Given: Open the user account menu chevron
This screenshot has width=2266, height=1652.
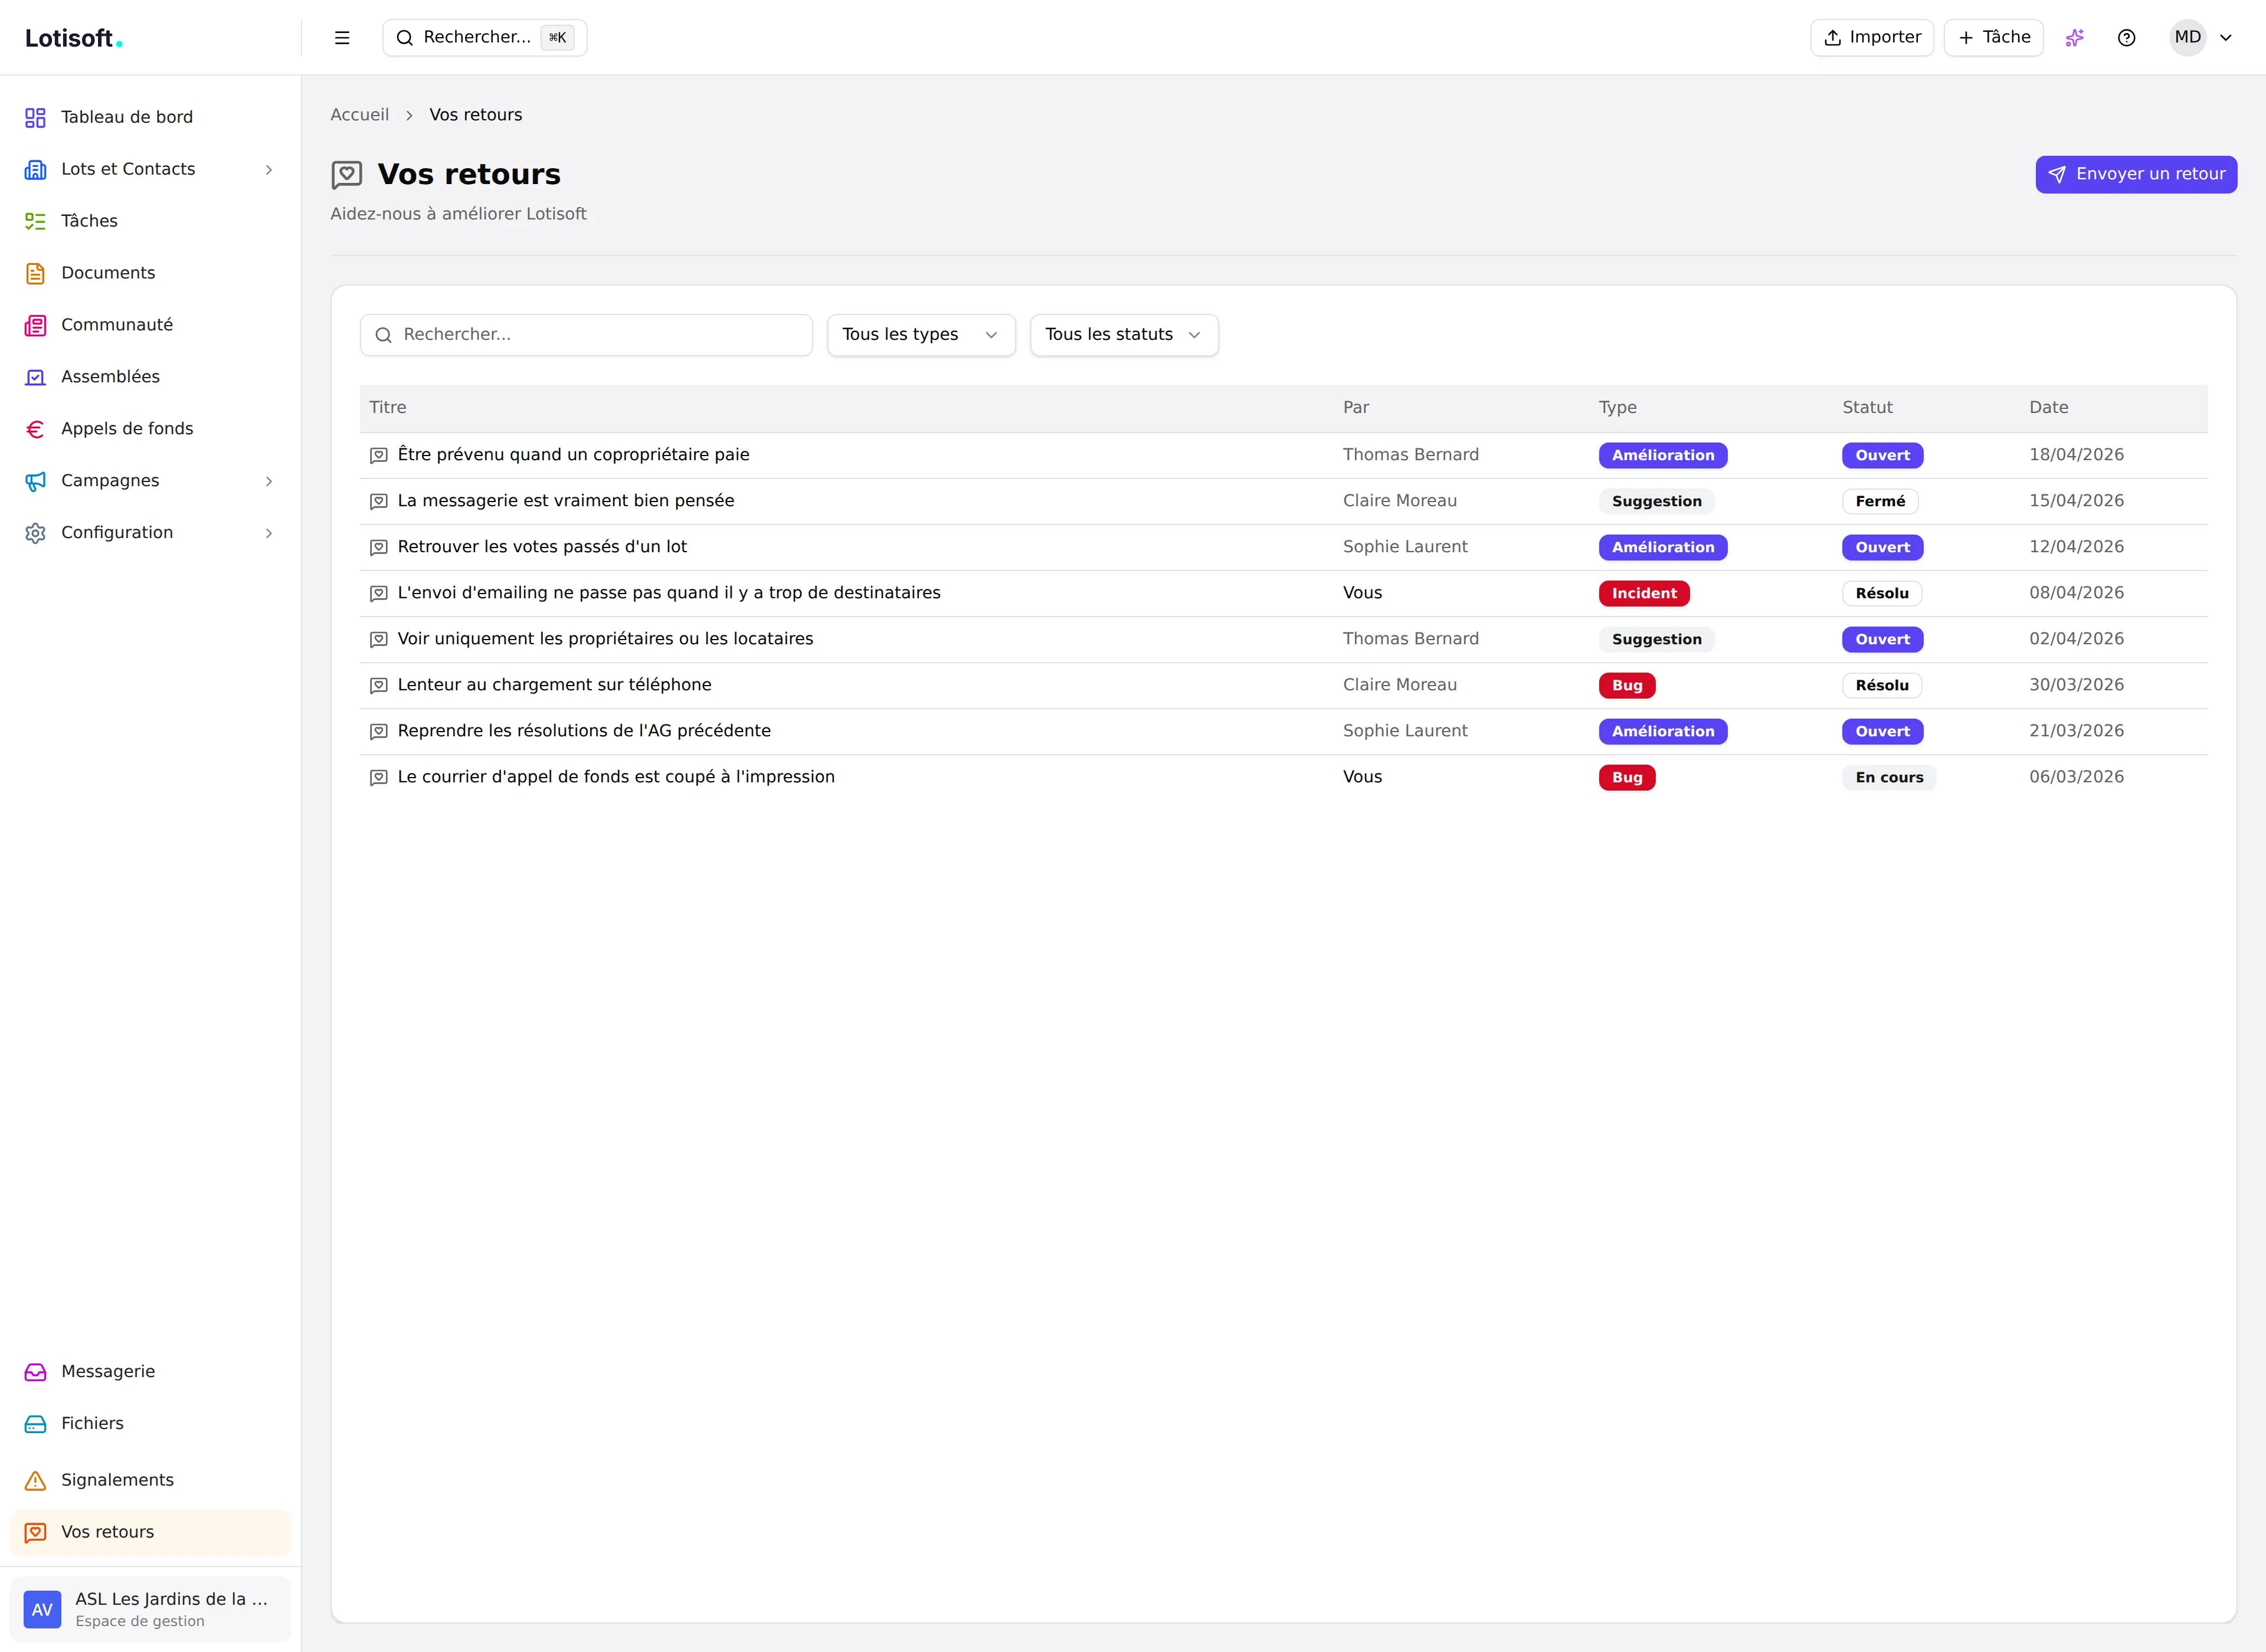Looking at the screenshot, I should (x=2226, y=38).
